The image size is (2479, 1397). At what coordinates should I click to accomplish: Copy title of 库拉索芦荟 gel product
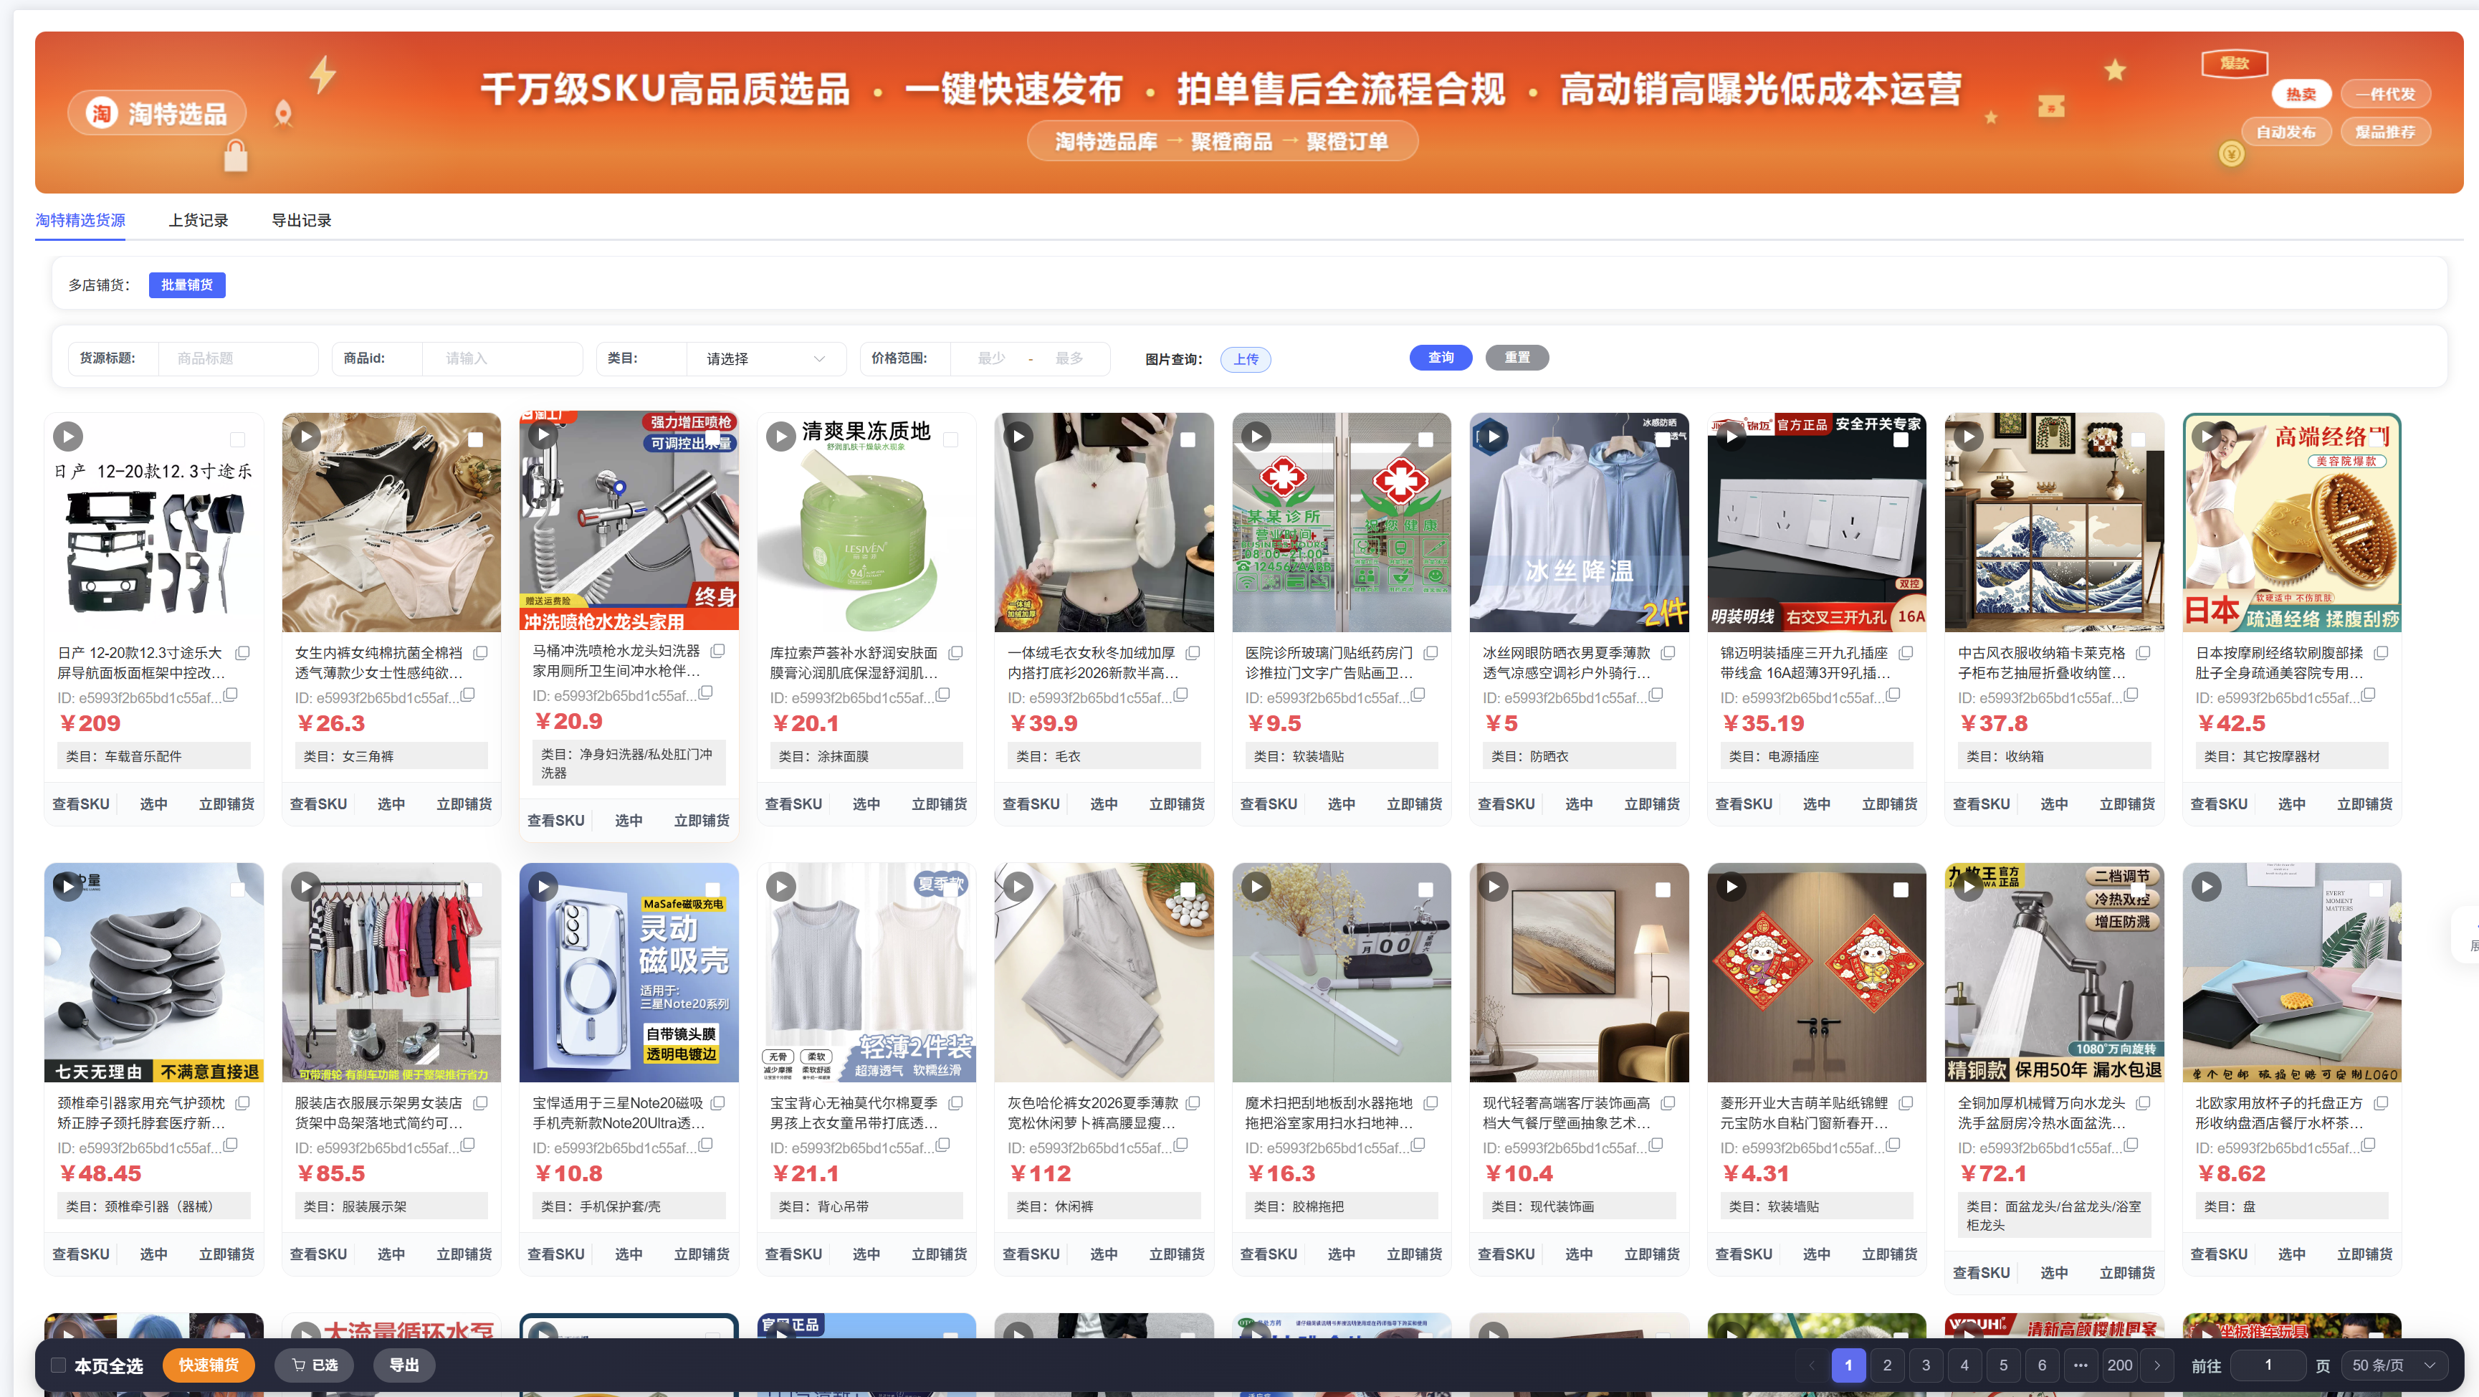coord(955,653)
